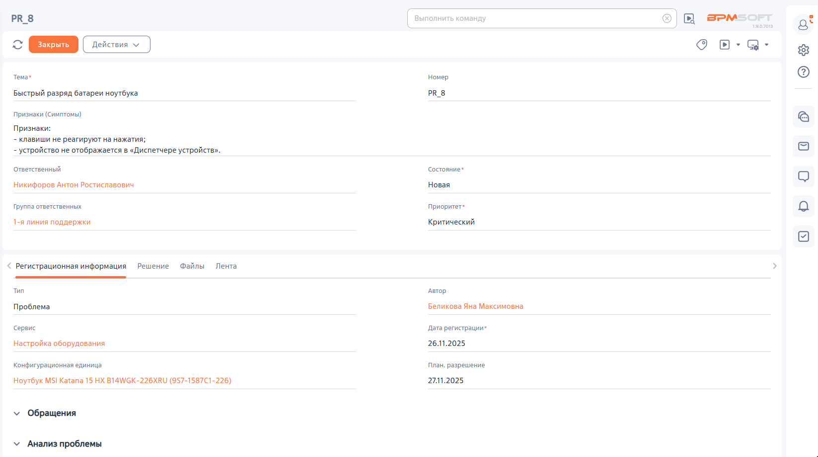The image size is (818, 457).
Task: Open the tasks checkmark panel icon
Action: pyautogui.click(x=803, y=236)
